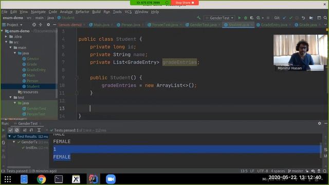
Task: Click the fold marker at Student constructor
Action: (77, 78)
